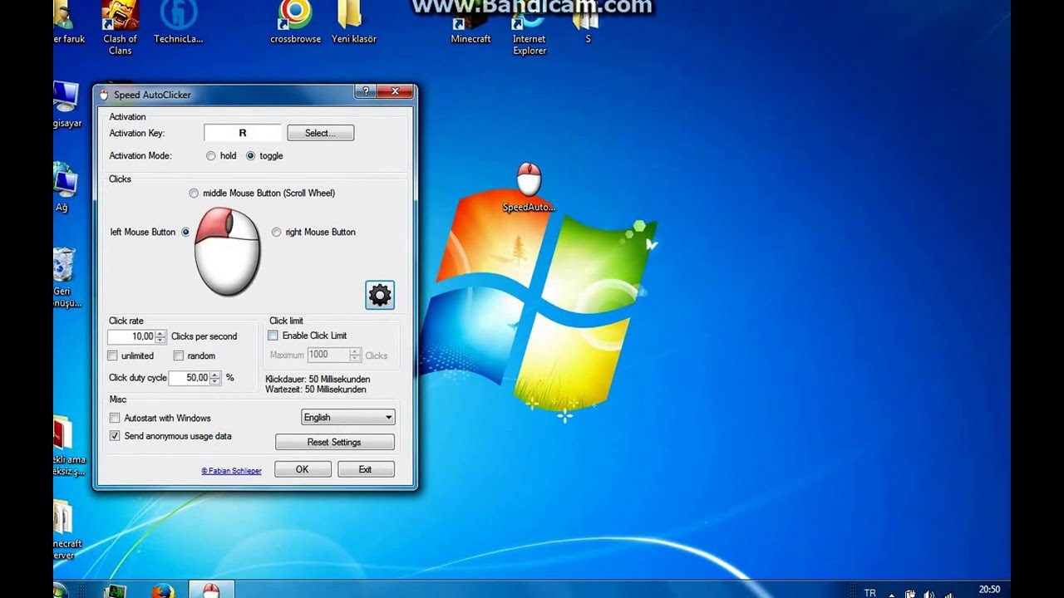The image size is (1064, 598).
Task: Click the Click duty cycle value field
Action: [x=189, y=377]
